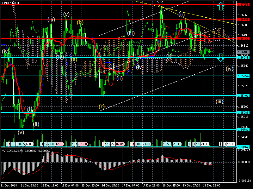Click the pink 02:01 time marker after 20:03
The width and height of the screenshot is (253, 189).
(x=60, y=144)
